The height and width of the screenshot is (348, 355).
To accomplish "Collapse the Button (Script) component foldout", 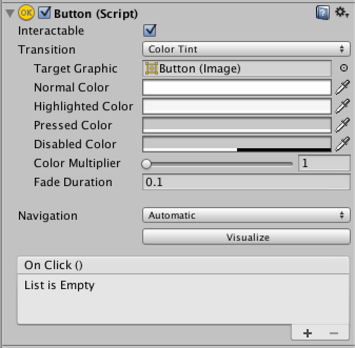I will pos(10,13).
